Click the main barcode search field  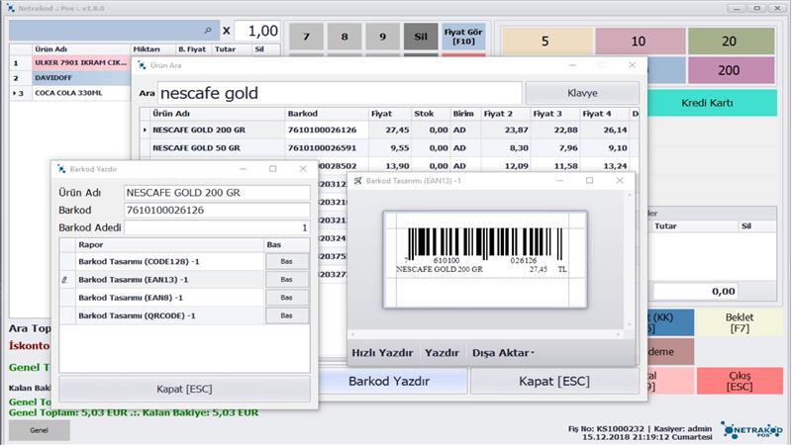pyautogui.click(x=114, y=31)
